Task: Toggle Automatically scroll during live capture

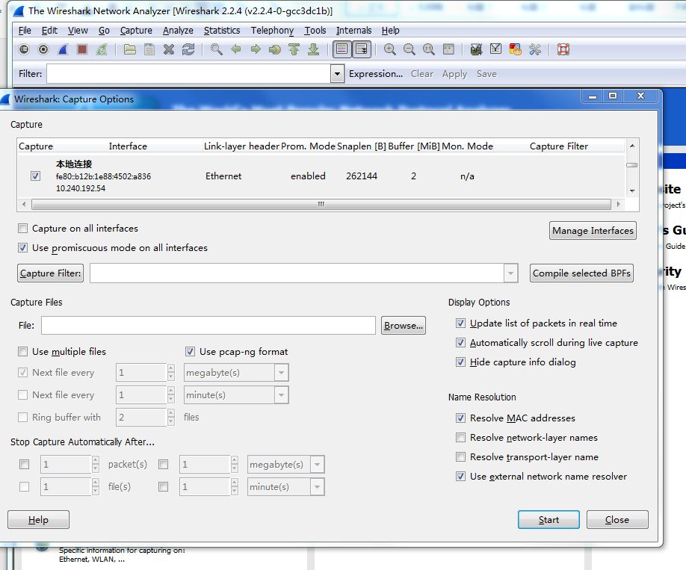Action: [460, 343]
